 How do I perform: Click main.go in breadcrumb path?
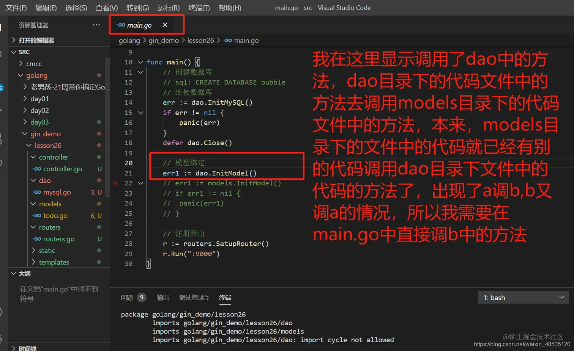click(246, 40)
